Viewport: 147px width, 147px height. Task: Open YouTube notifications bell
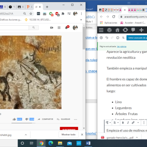[66, 28]
